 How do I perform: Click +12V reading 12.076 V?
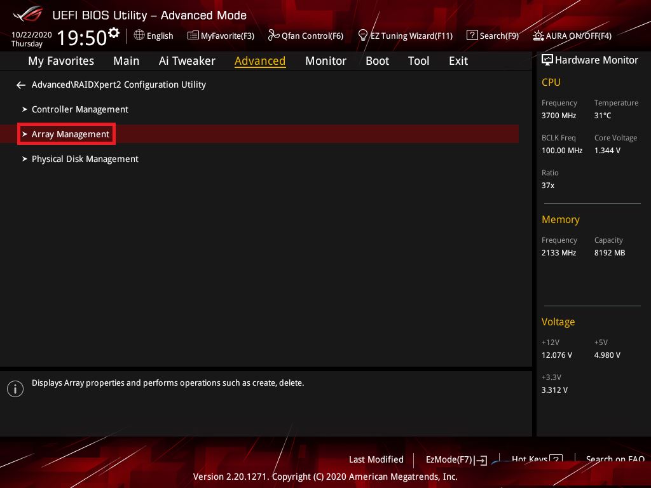[x=557, y=355]
